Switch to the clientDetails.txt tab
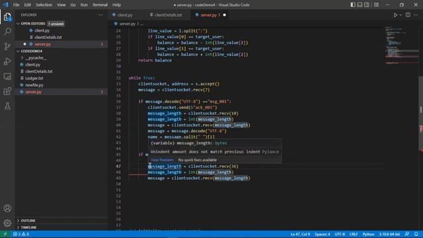This screenshot has height=238, width=423. [168, 15]
